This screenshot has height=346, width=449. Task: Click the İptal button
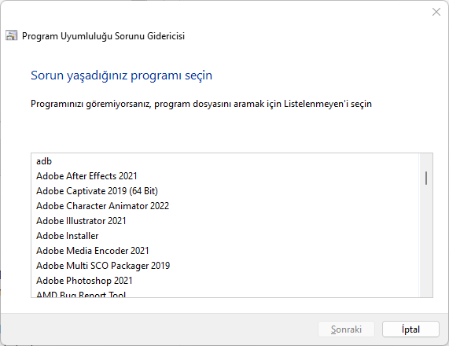pos(410,329)
